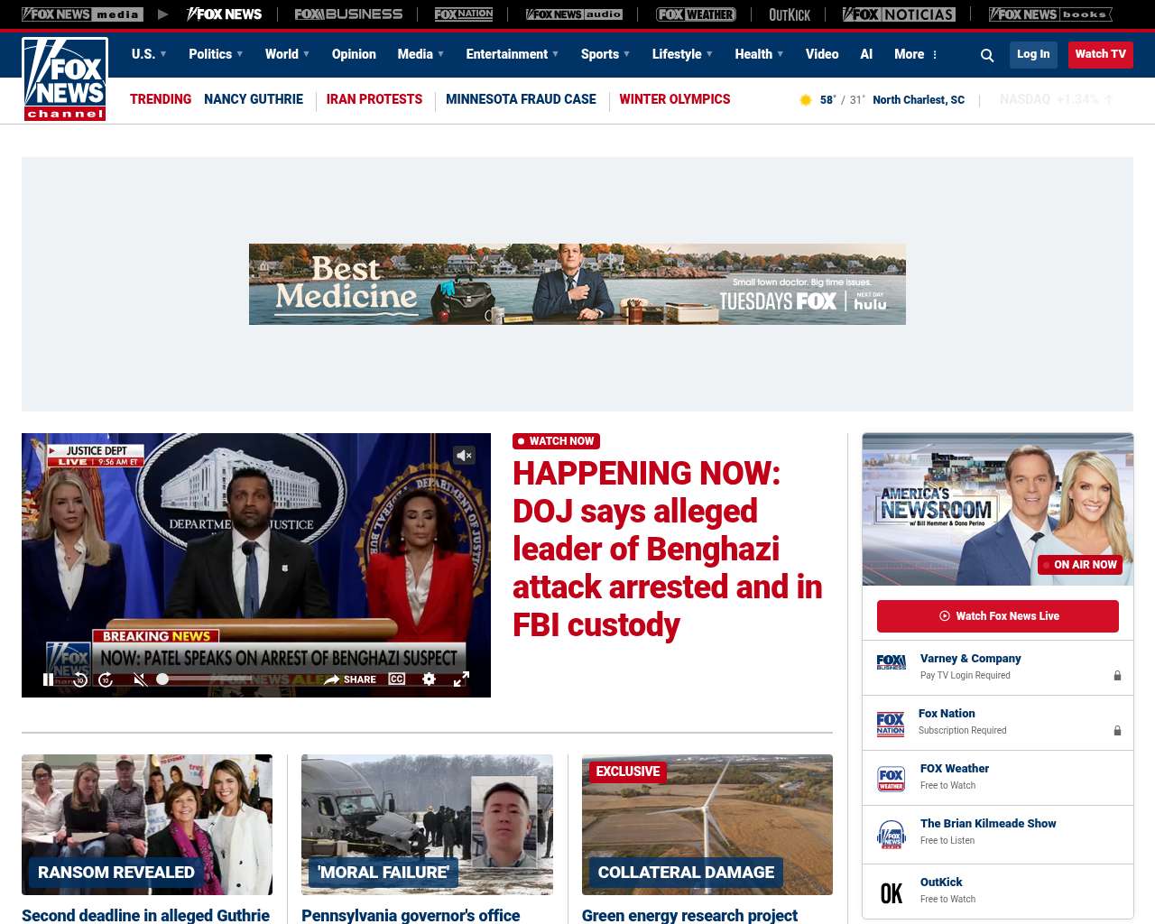Click the Fox Nation sidebar logo icon
1155x924 pixels.
(891, 724)
